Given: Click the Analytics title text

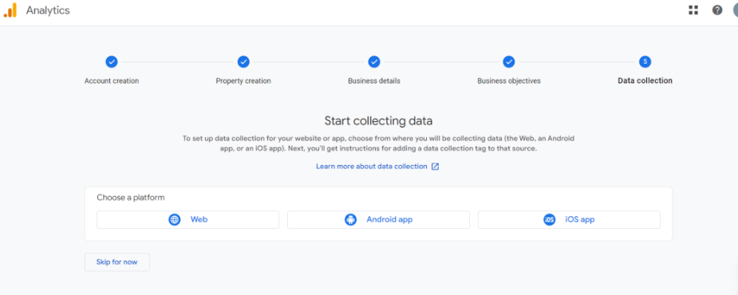Looking at the screenshot, I should click(48, 10).
